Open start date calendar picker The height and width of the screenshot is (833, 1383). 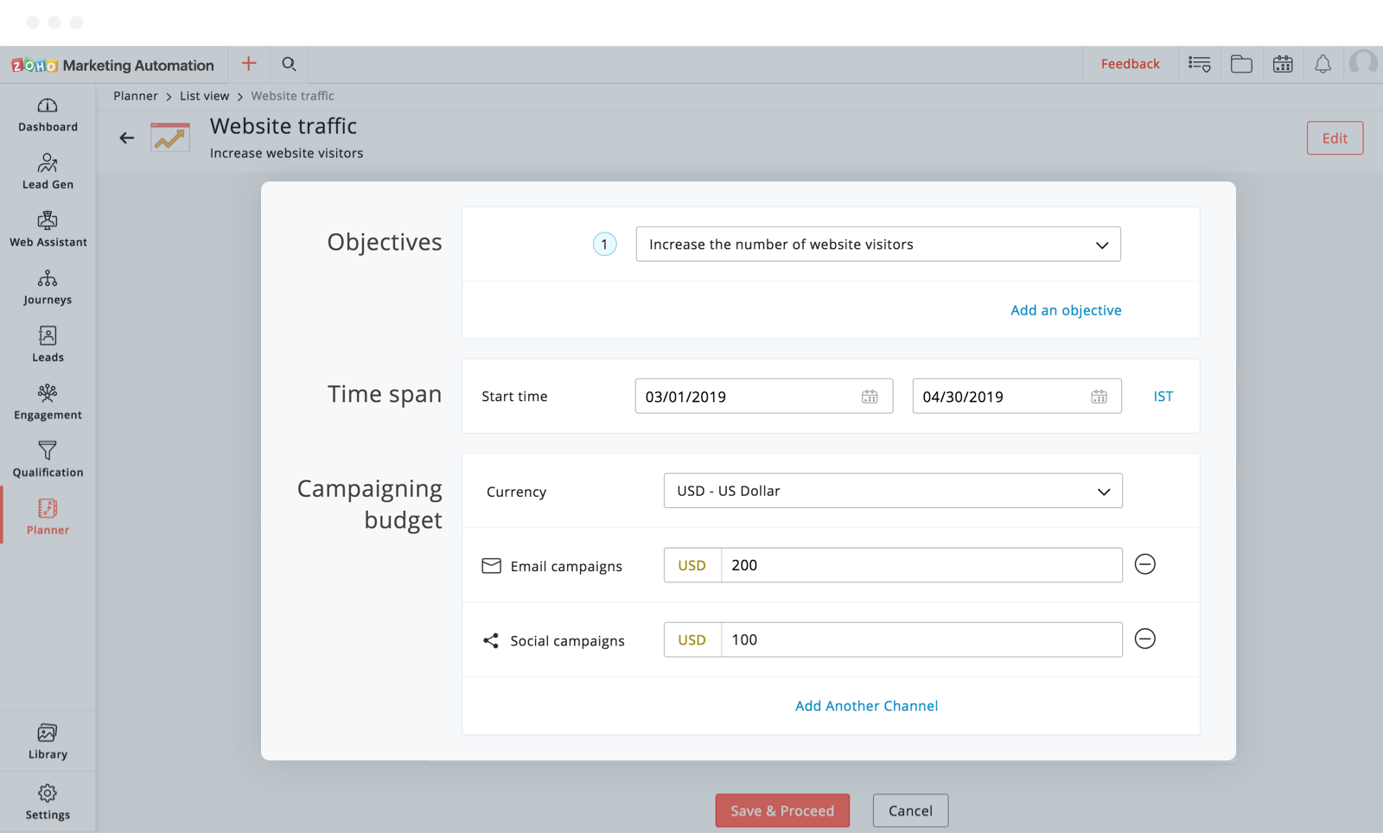[870, 397]
